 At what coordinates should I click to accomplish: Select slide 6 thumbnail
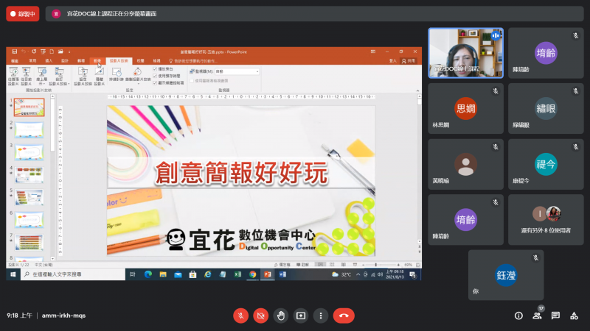pyautogui.click(x=29, y=220)
